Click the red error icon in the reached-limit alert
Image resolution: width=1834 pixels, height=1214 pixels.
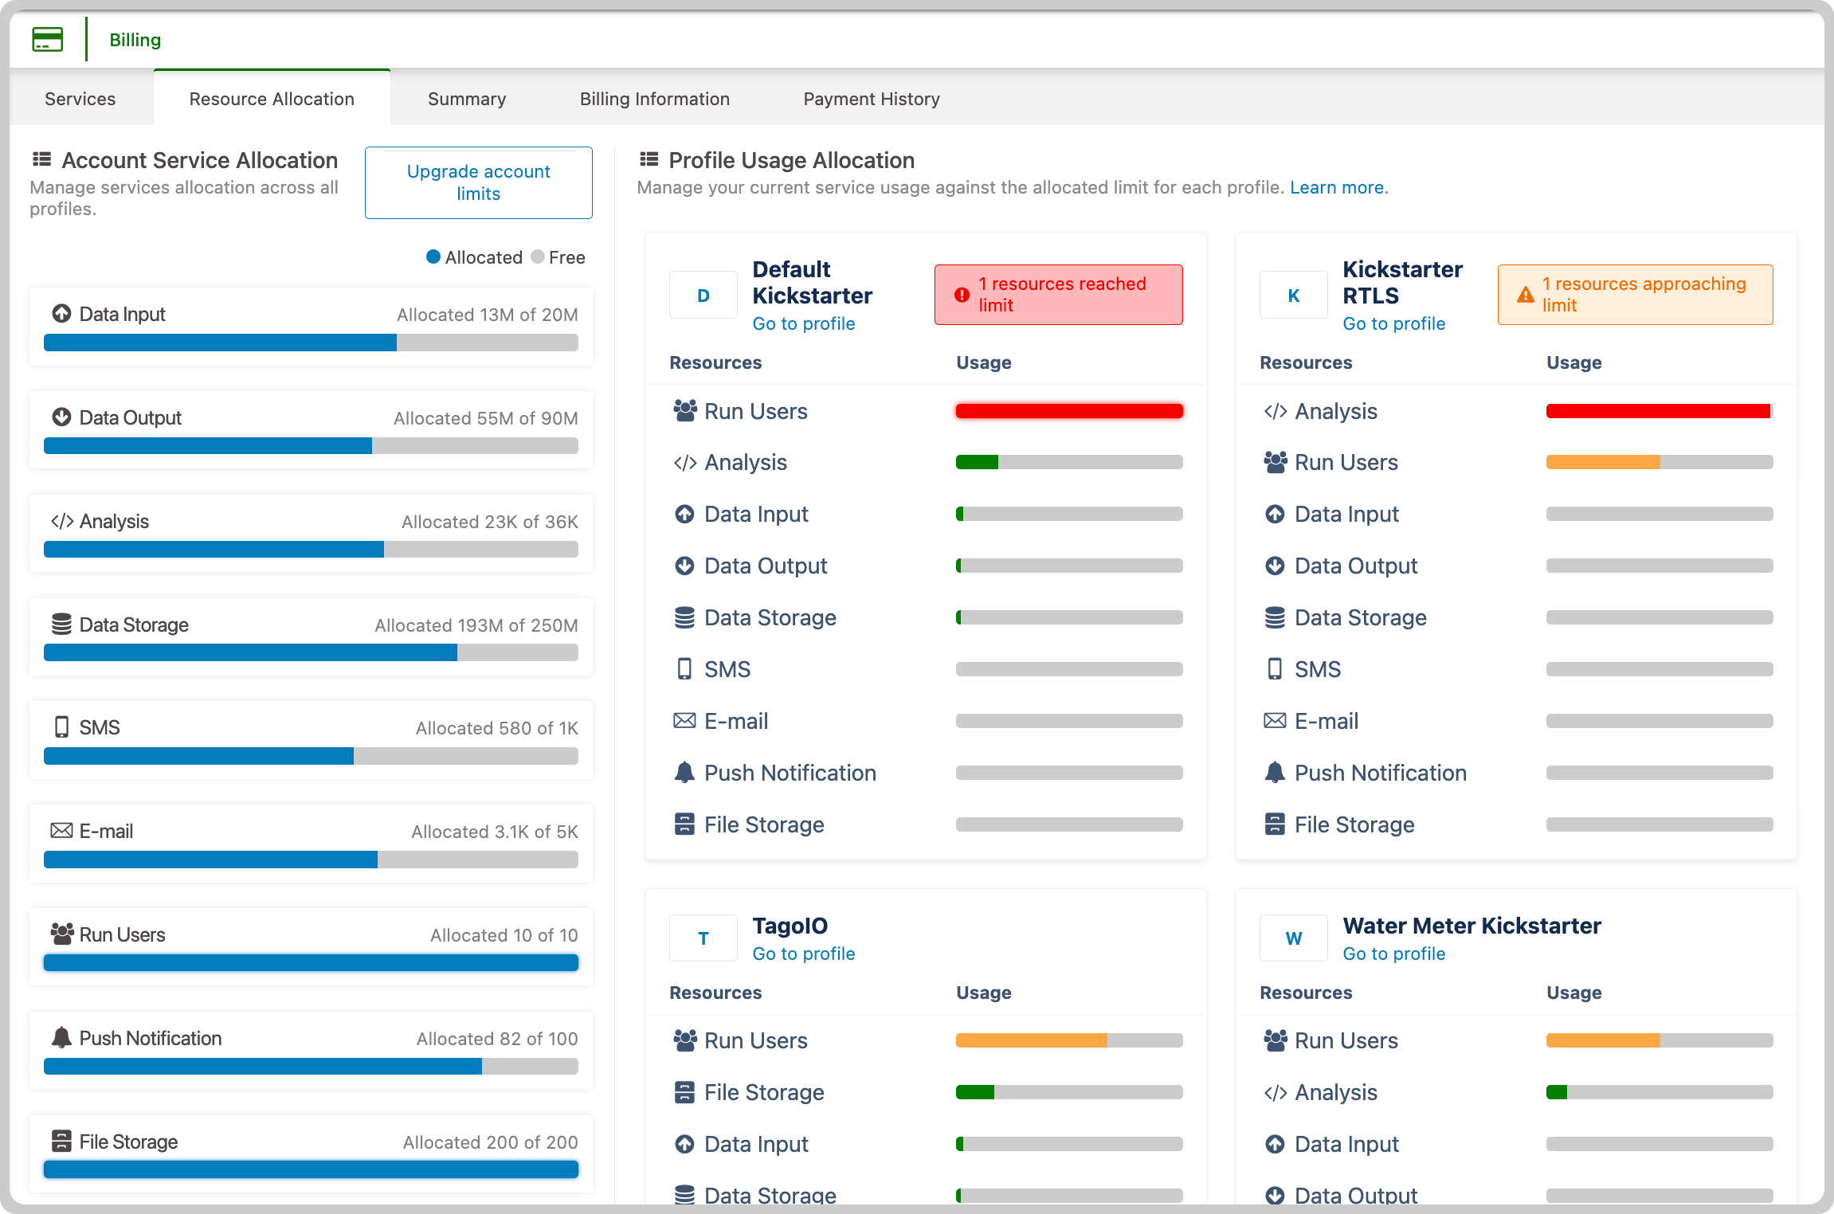point(962,295)
